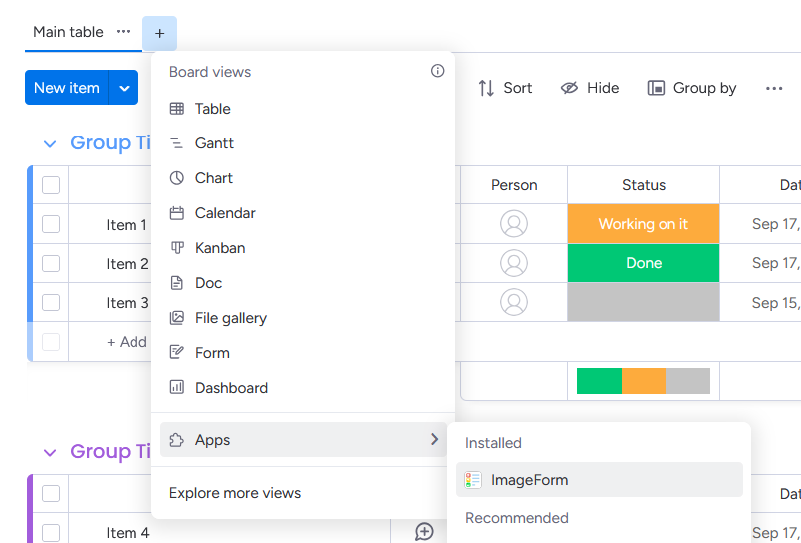Expand the Apps submenu arrow
The height and width of the screenshot is (543, 801).
[x=434, y=439]
